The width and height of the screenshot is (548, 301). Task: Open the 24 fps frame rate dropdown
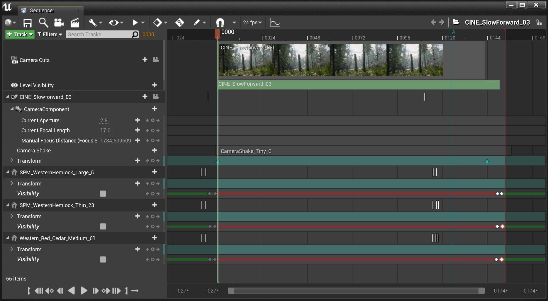point(252,23)
